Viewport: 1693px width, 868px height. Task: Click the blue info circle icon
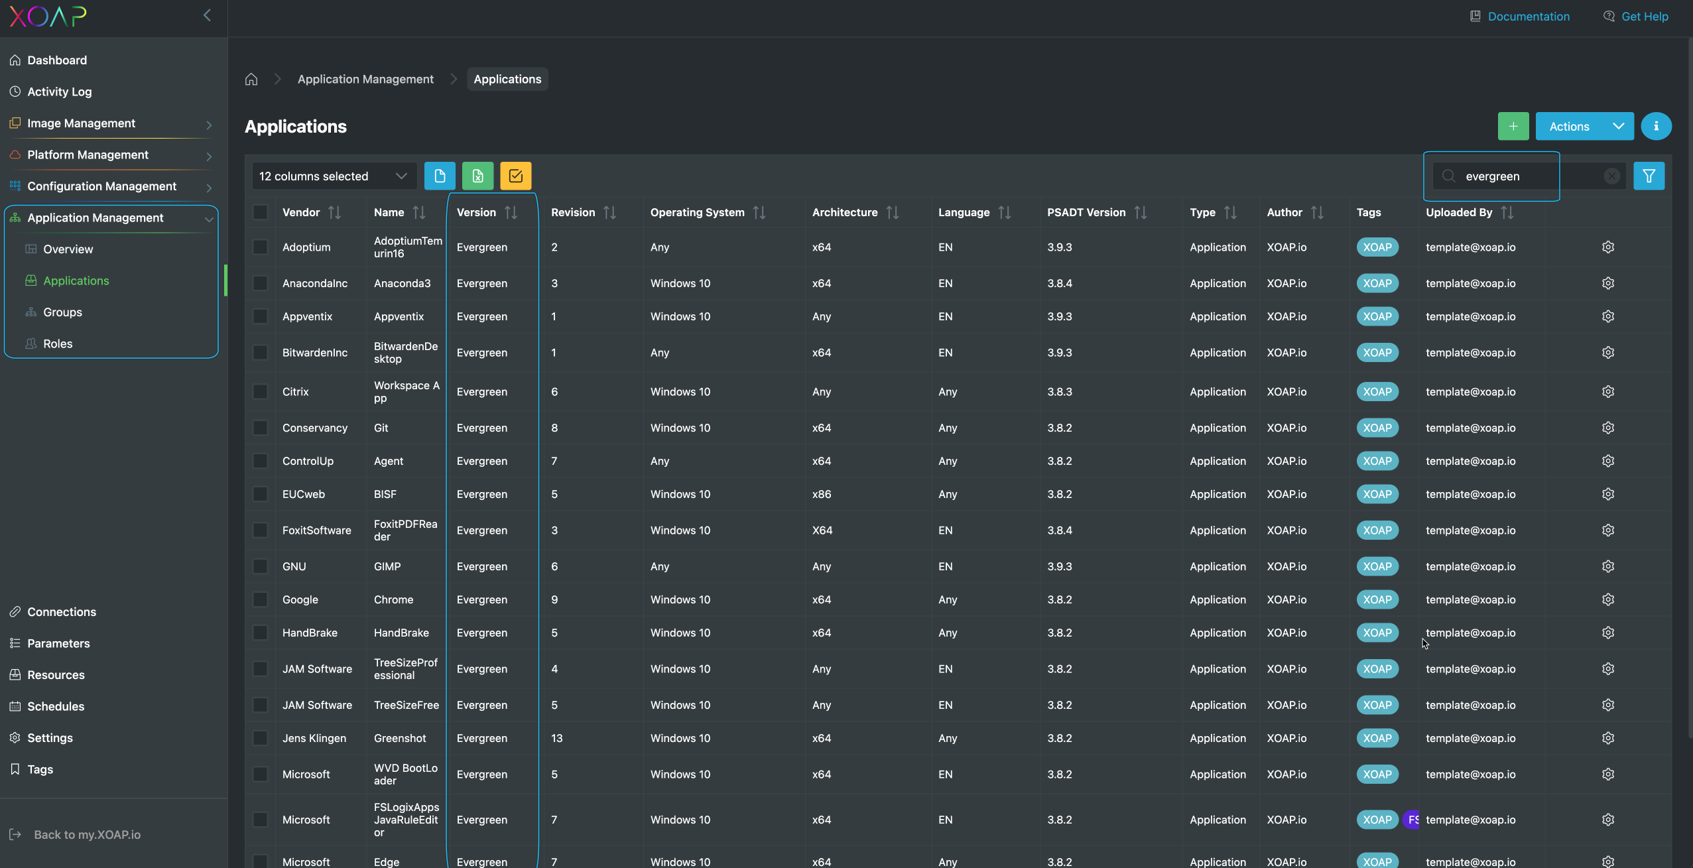click(1656, 126)
